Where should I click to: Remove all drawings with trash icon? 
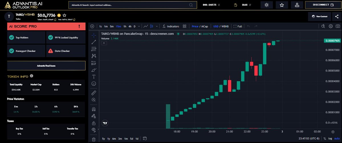coord(94,139)
